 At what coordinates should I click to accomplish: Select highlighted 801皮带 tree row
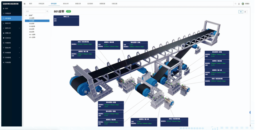pyautogui.click(x=37, y=21)
